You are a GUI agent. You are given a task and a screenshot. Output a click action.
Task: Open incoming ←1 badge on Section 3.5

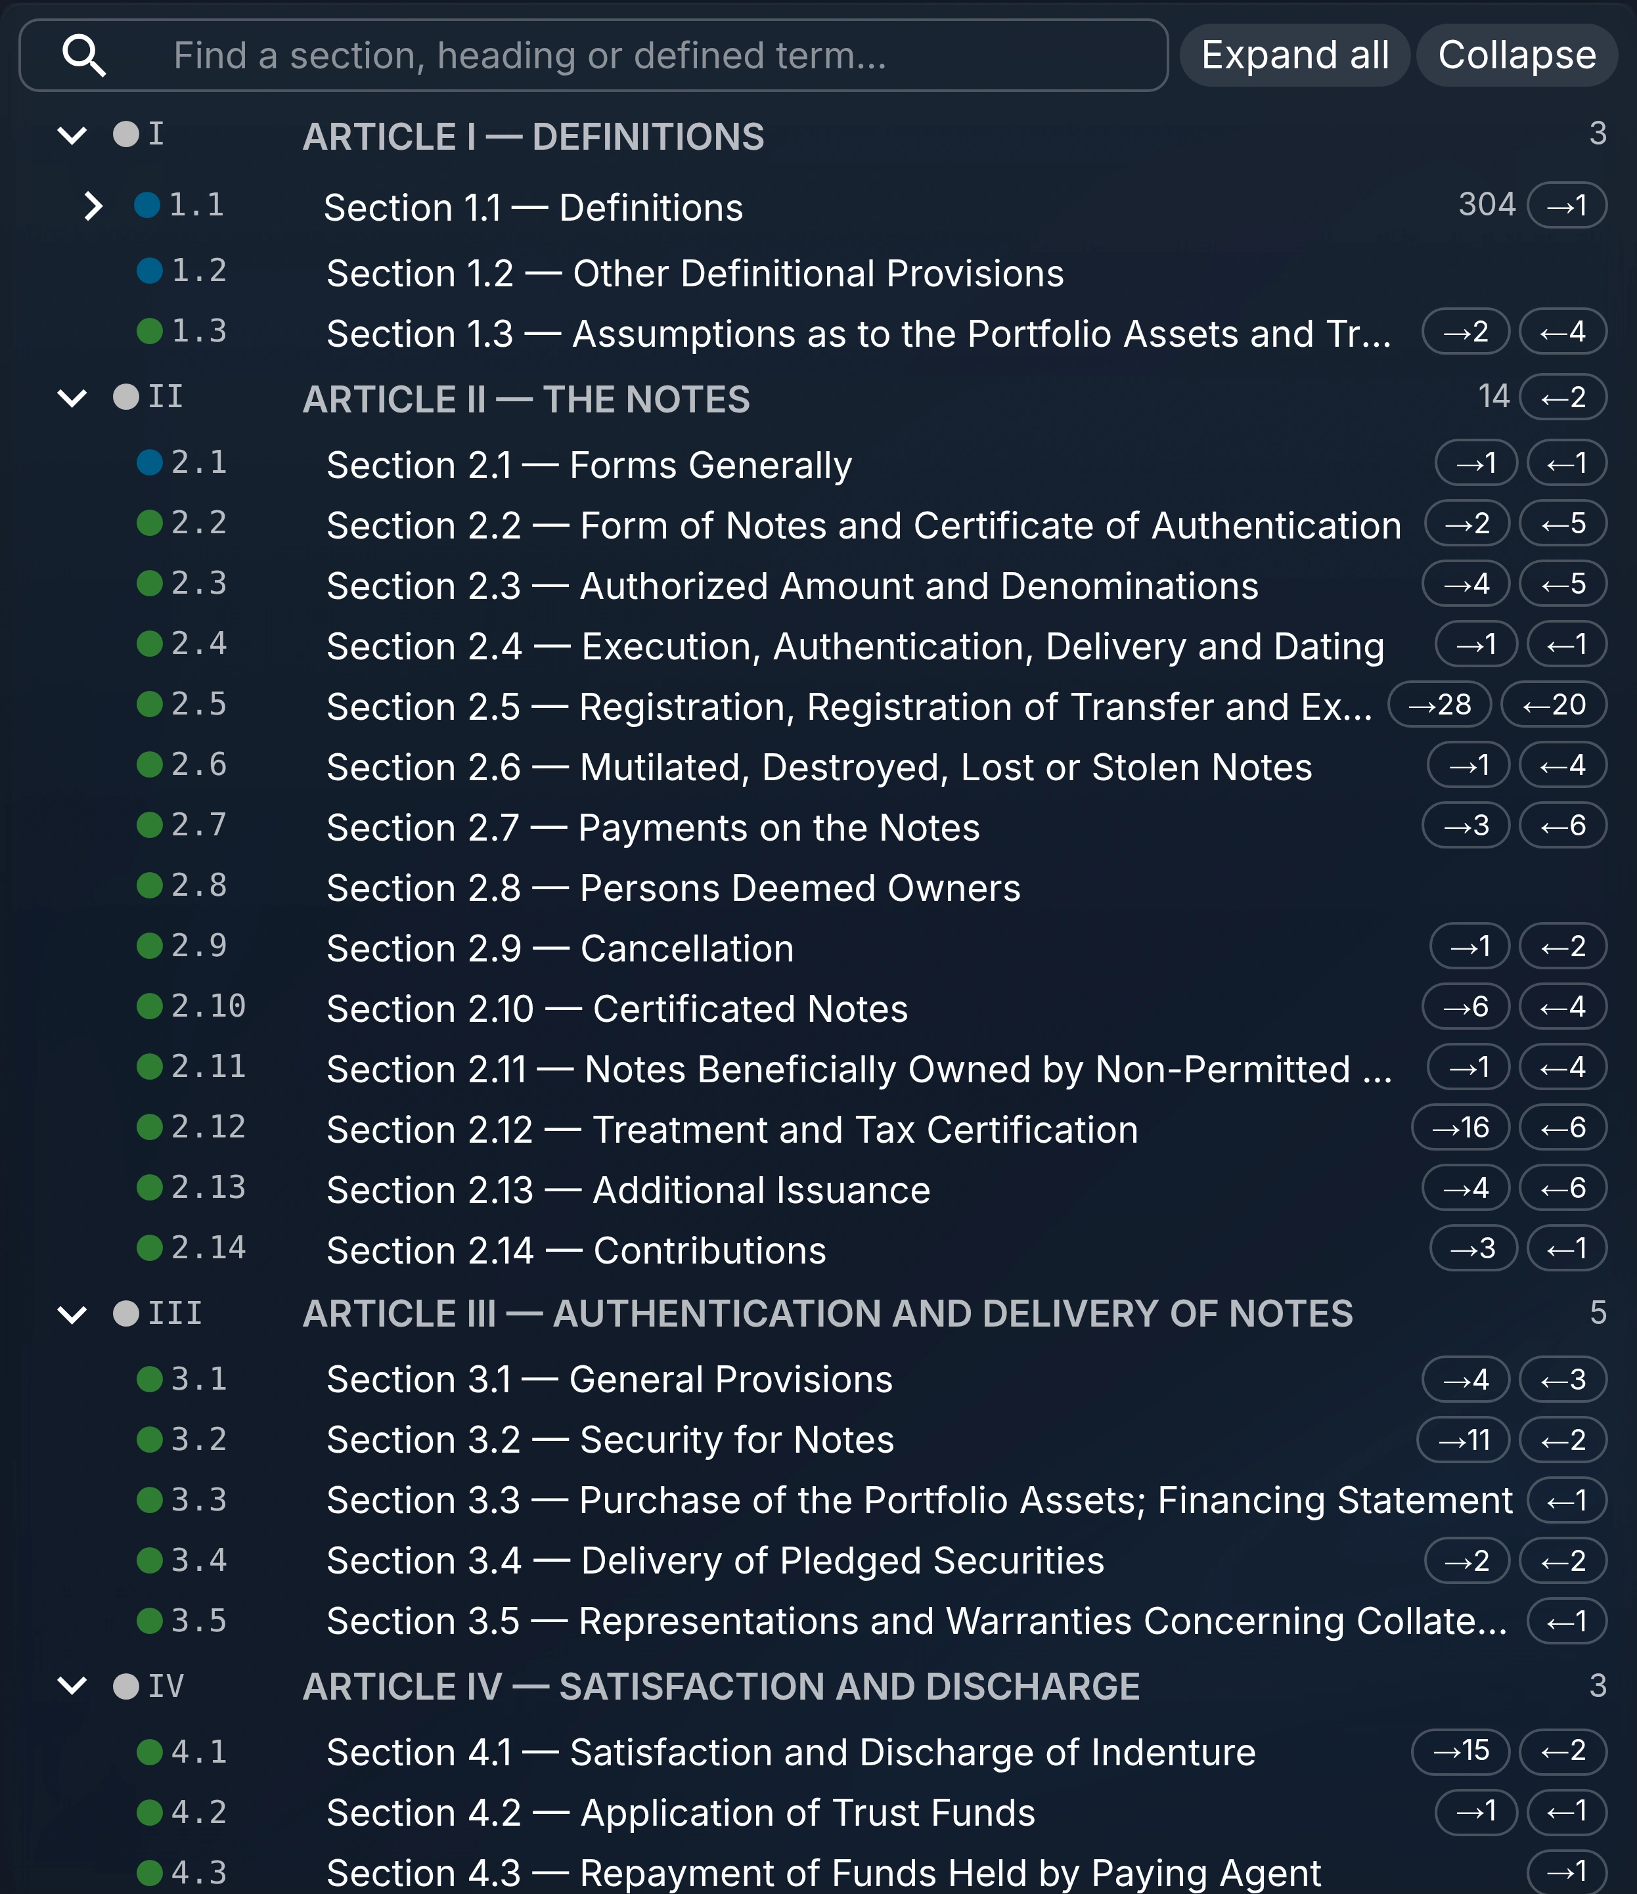(1567, 1621)
